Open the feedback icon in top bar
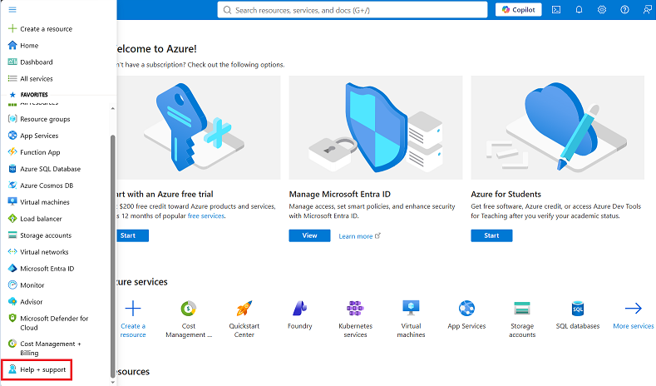This screenshot has height=386, width=656. 647,10
